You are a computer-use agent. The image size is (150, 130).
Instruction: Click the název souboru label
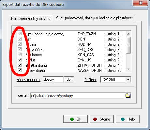(28, 80)
